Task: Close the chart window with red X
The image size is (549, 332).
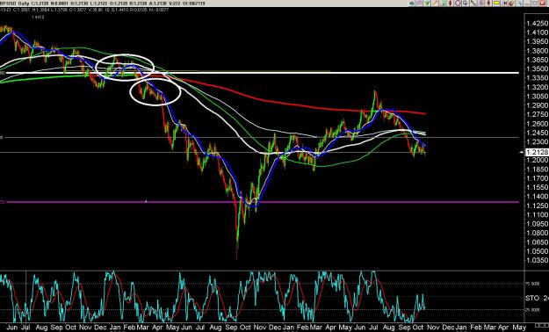Action: (542, 4)
